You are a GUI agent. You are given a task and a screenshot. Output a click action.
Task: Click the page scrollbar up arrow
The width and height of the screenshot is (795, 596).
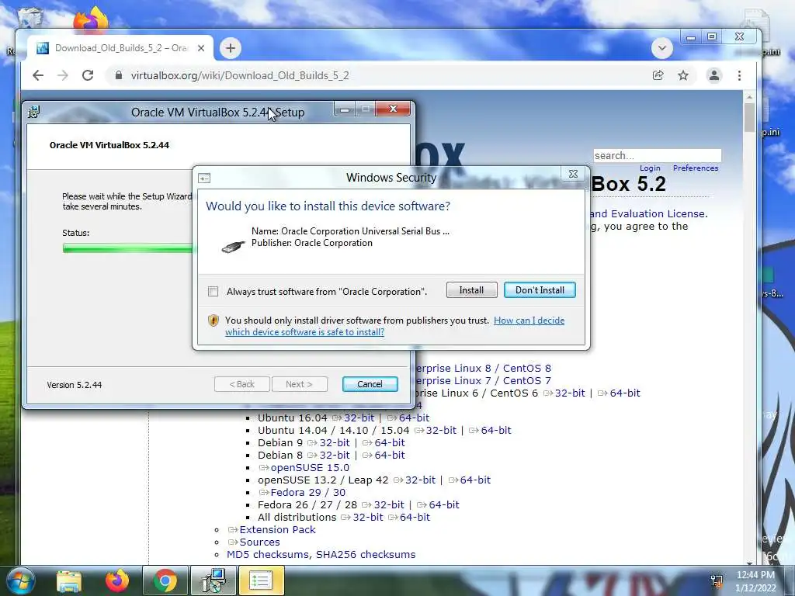[x=749, y=97]
